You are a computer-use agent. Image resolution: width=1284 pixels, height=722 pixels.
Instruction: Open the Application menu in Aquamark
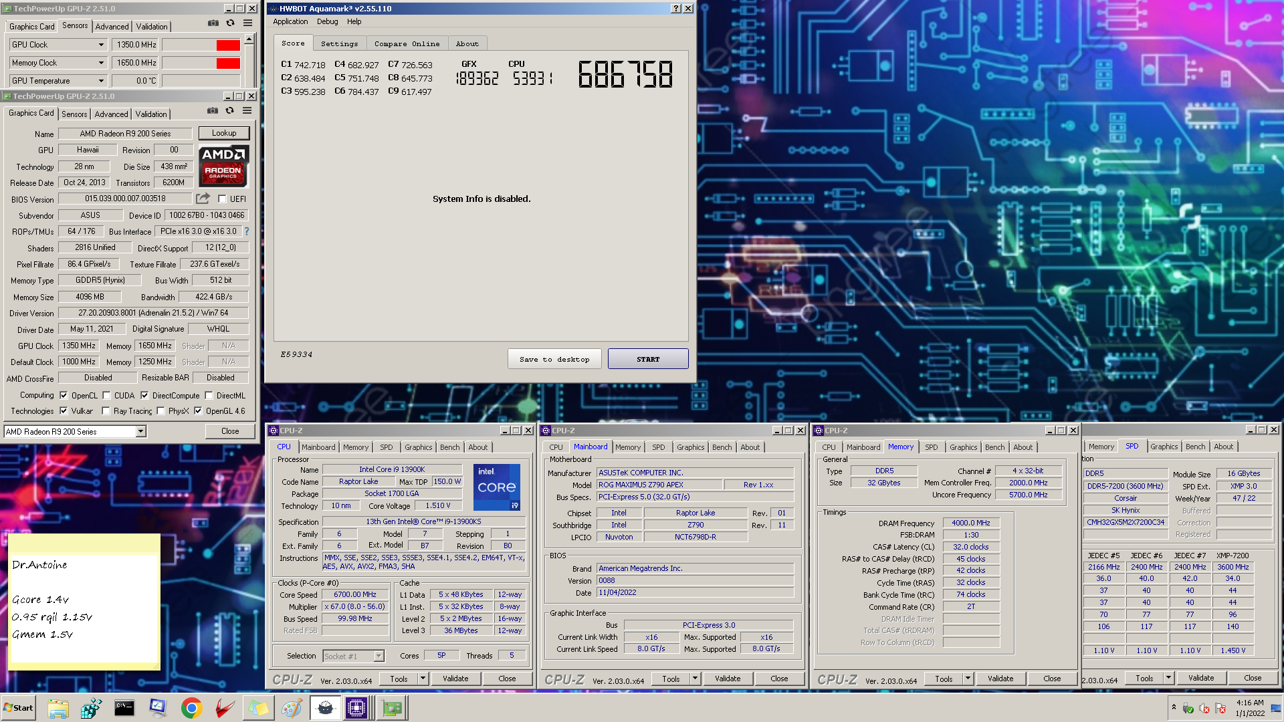(290, 21)
